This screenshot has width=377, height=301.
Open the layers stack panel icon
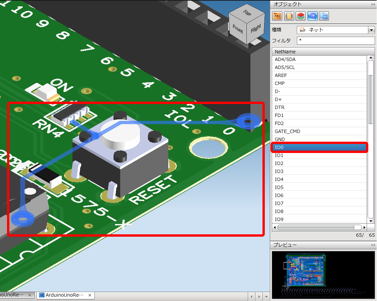coord(301,16)
